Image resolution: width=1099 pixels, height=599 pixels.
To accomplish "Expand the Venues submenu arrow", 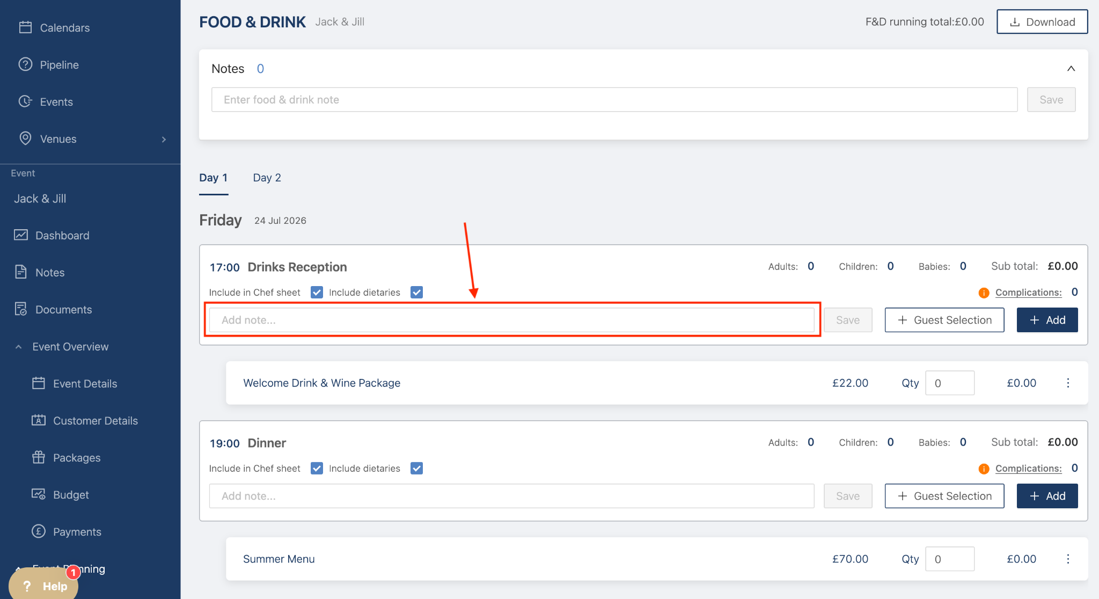I will (164, 139).
